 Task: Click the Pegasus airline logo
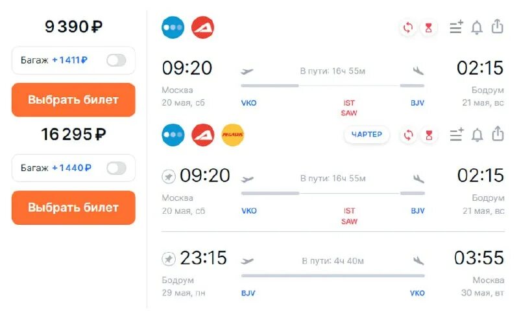233,135
